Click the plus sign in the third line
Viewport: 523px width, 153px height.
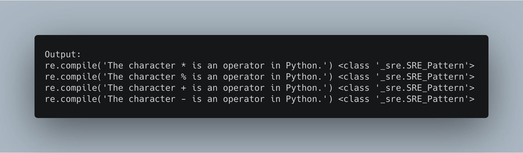point(183,88)
